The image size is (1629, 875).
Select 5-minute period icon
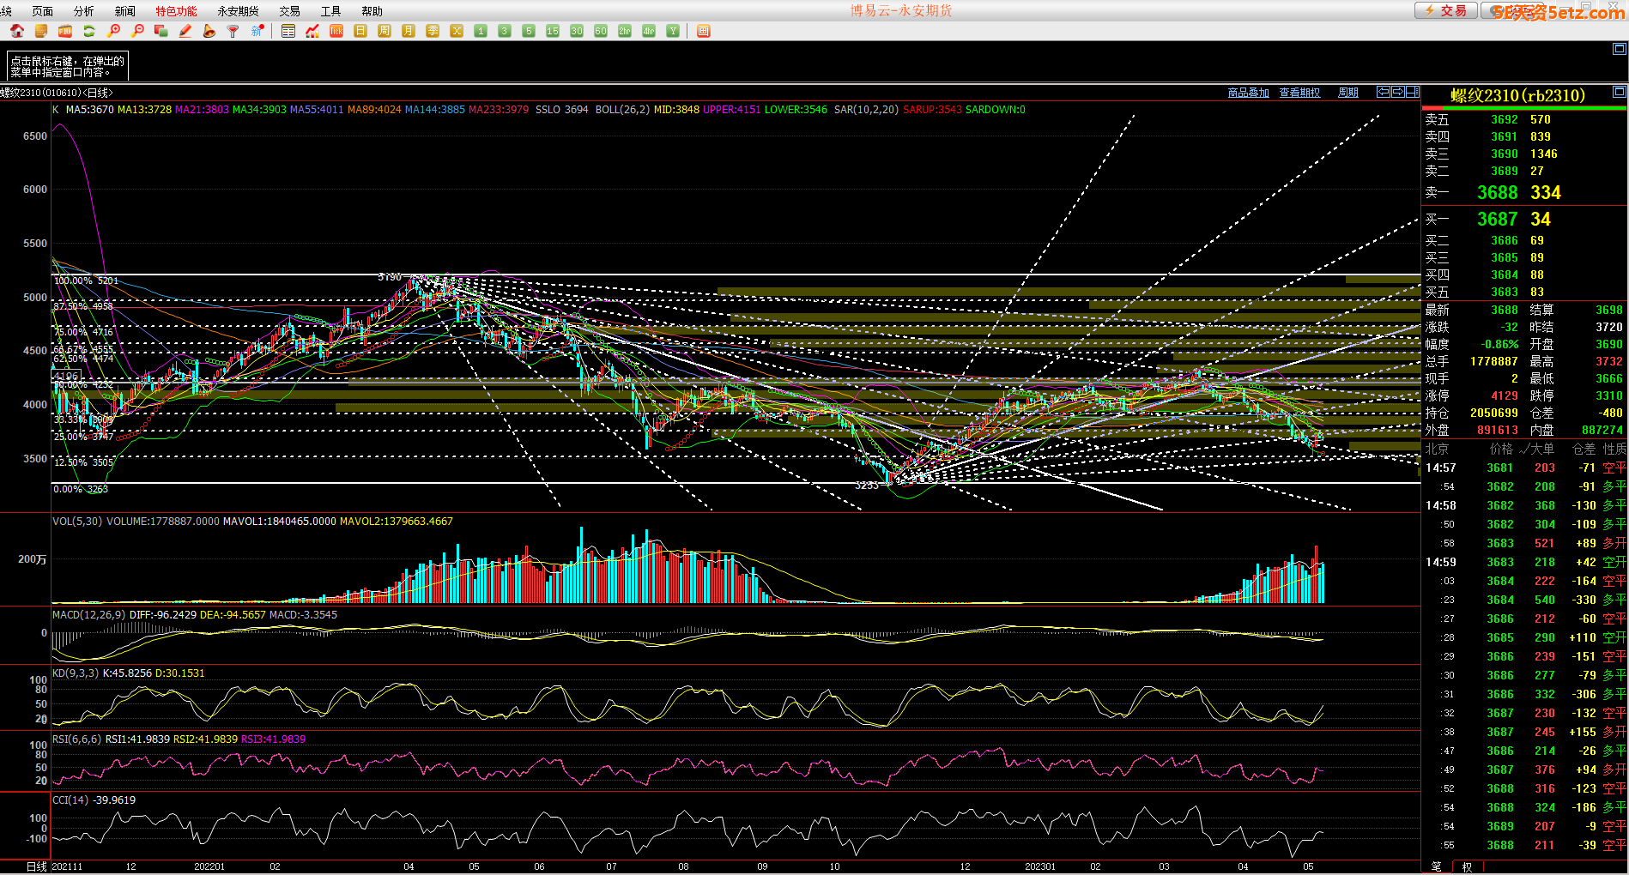(529, 31)
